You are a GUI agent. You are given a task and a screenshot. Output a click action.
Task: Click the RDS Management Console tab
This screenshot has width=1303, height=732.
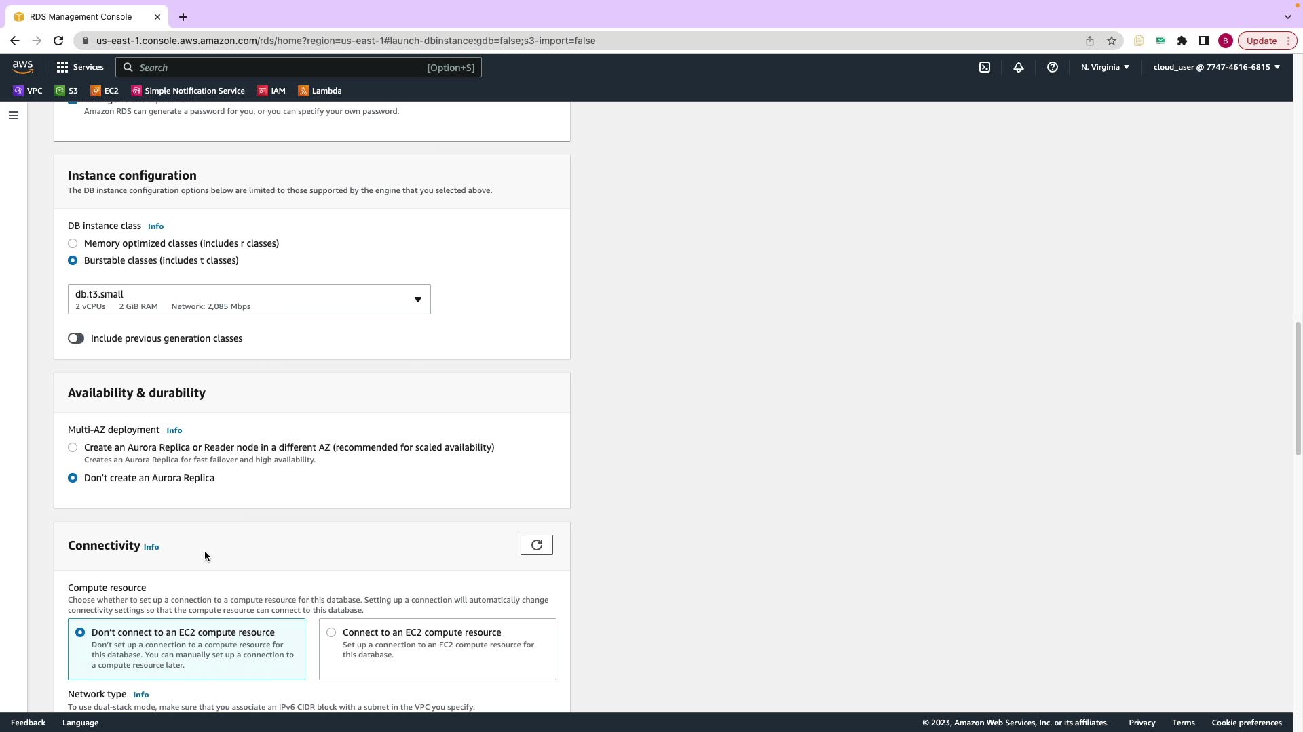click(81, 16)
